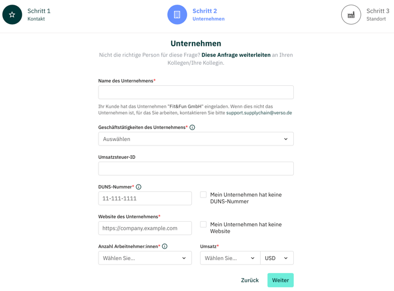The width and height of the screenshot is (394, 291).
Task: Click the factory icon for Schritt 3
Action: (351, 14)
